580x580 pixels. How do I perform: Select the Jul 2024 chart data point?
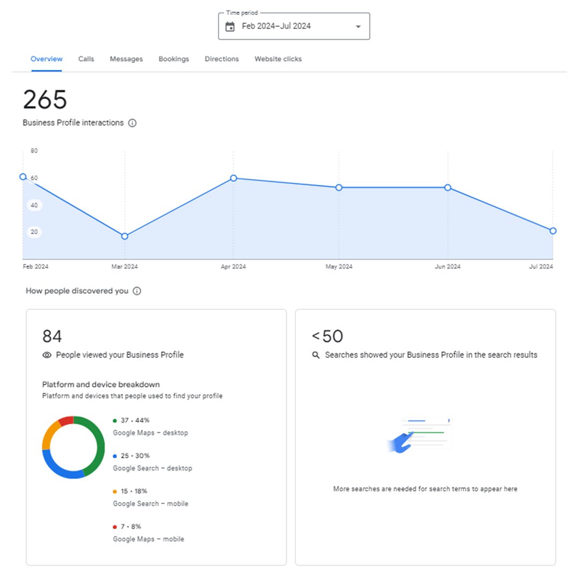(x=553, y=231)
